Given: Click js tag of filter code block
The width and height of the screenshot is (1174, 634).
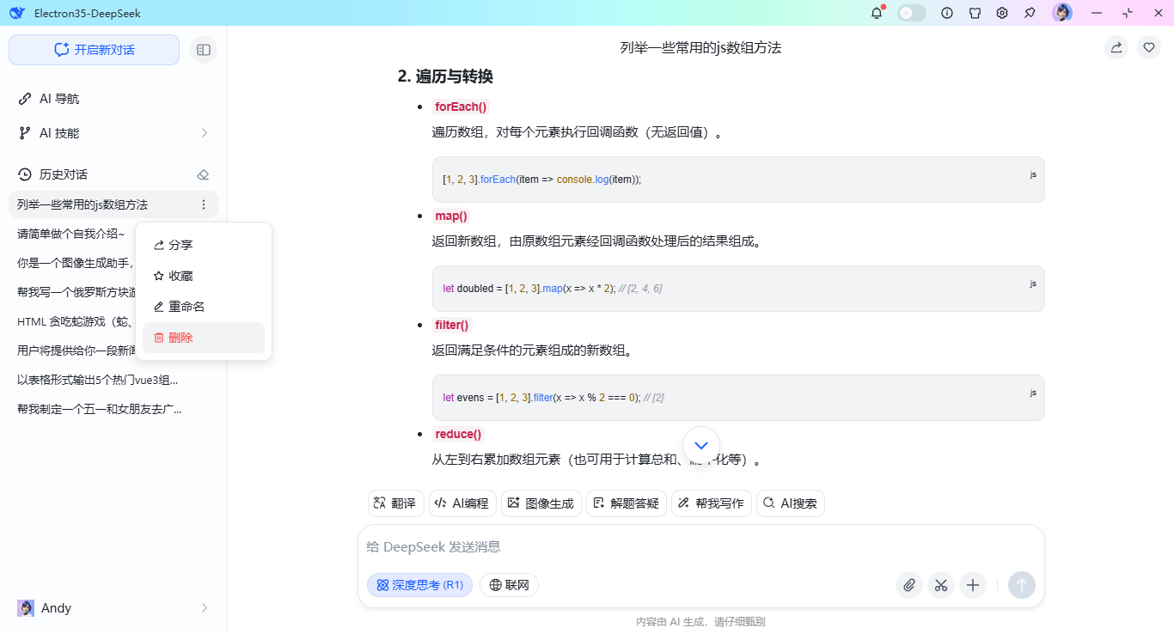Looking at the screenshot, I should (1033, 393).
